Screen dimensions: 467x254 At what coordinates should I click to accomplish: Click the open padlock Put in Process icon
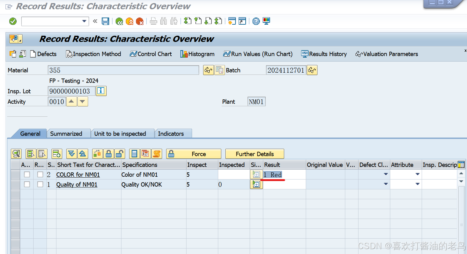(120, 154)
